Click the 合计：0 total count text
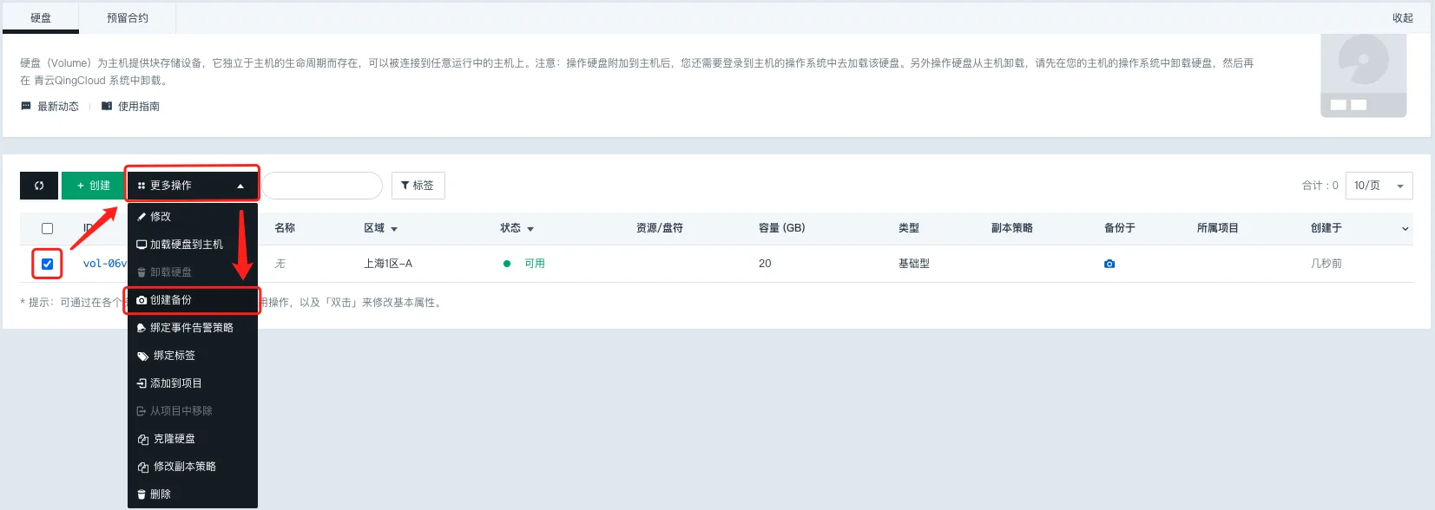Viewport: 1435px width, 510px height. pyautogui.click(x=1320, y=186)
